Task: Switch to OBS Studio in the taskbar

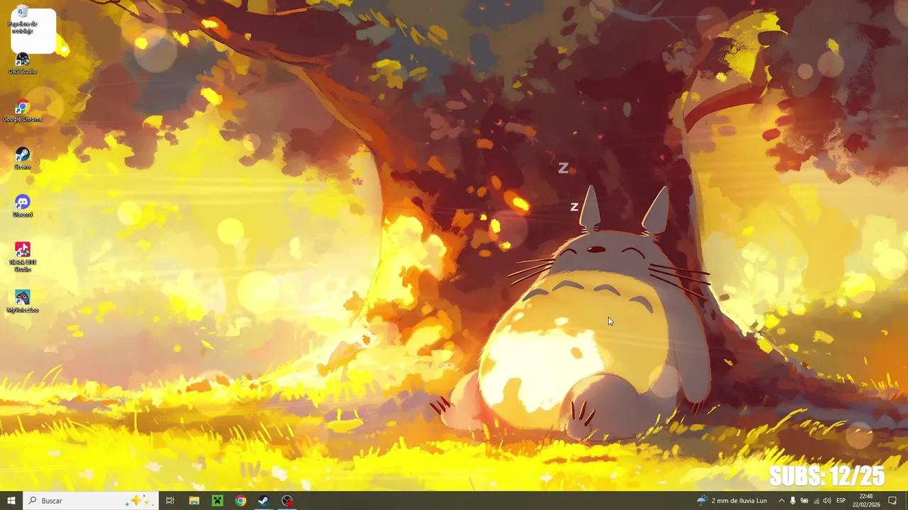Action: point(287,501)
